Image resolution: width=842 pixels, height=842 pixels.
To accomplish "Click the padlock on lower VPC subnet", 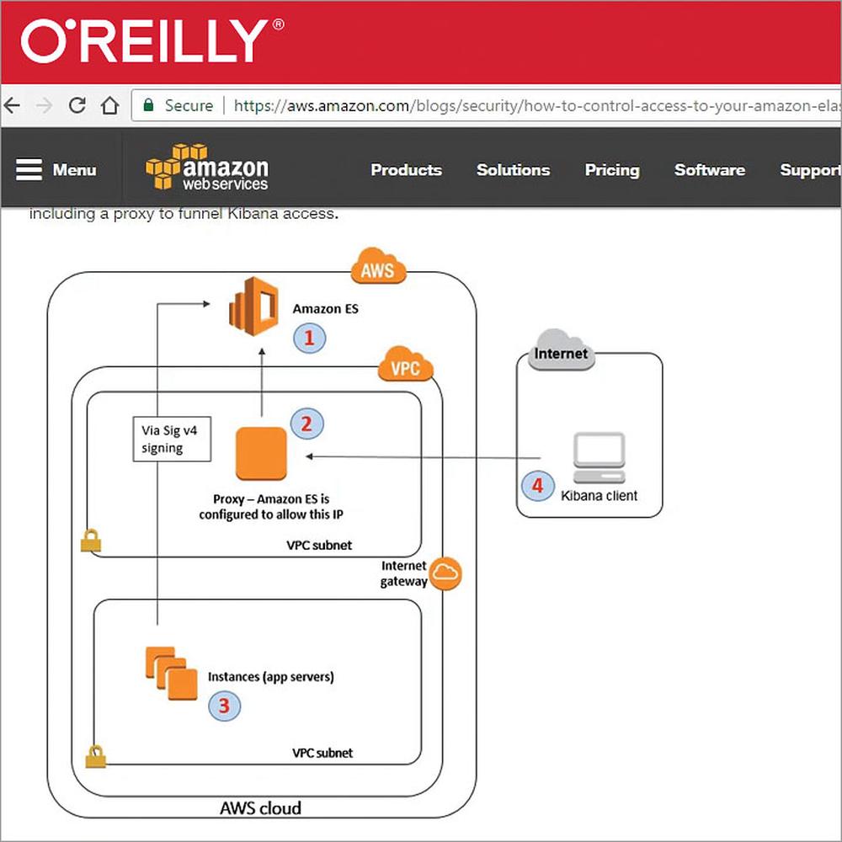I will coord(96,757).
